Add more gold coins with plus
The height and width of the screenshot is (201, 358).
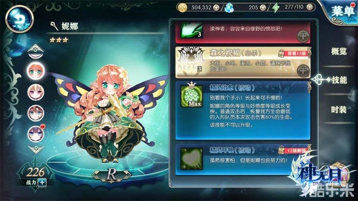point(216,8)
